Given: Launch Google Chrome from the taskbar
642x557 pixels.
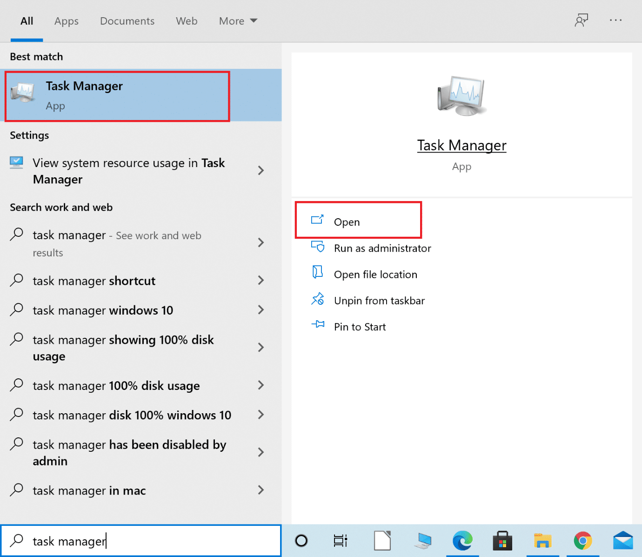Looking at the screenshot, I should (583, 541).
